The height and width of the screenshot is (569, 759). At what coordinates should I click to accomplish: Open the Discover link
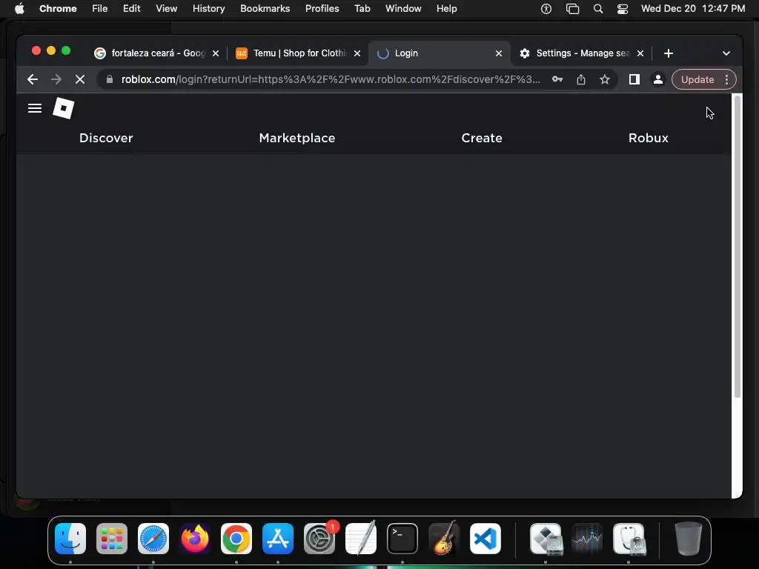106,138
